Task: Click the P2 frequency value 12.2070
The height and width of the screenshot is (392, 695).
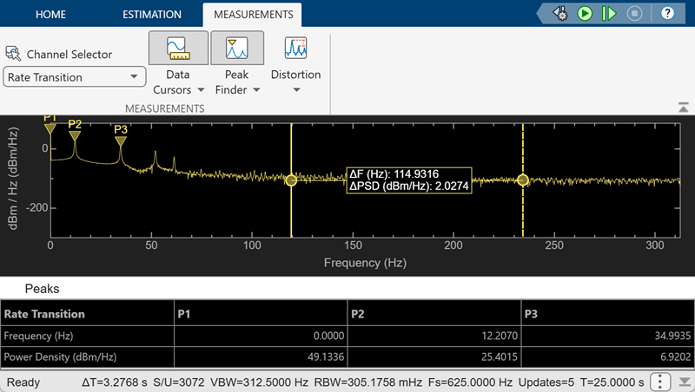Action: point(500,336)
